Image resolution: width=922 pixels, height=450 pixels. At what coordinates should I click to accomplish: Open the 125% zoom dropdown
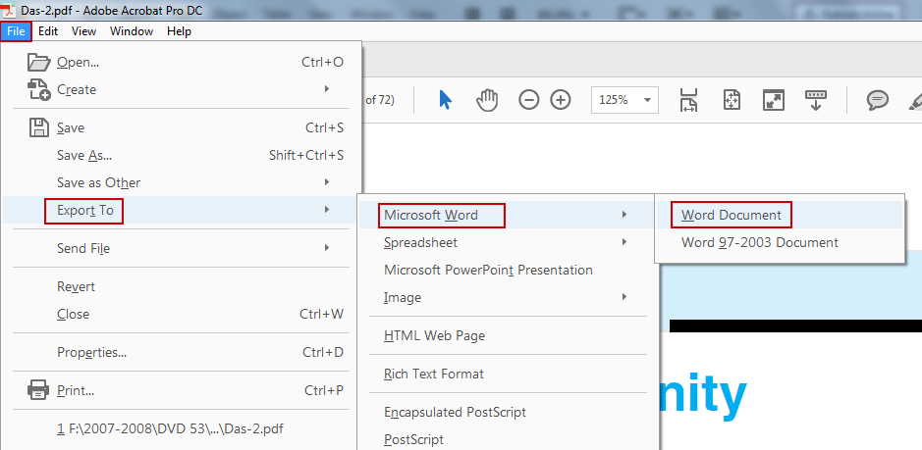click(x=624, y=100)
